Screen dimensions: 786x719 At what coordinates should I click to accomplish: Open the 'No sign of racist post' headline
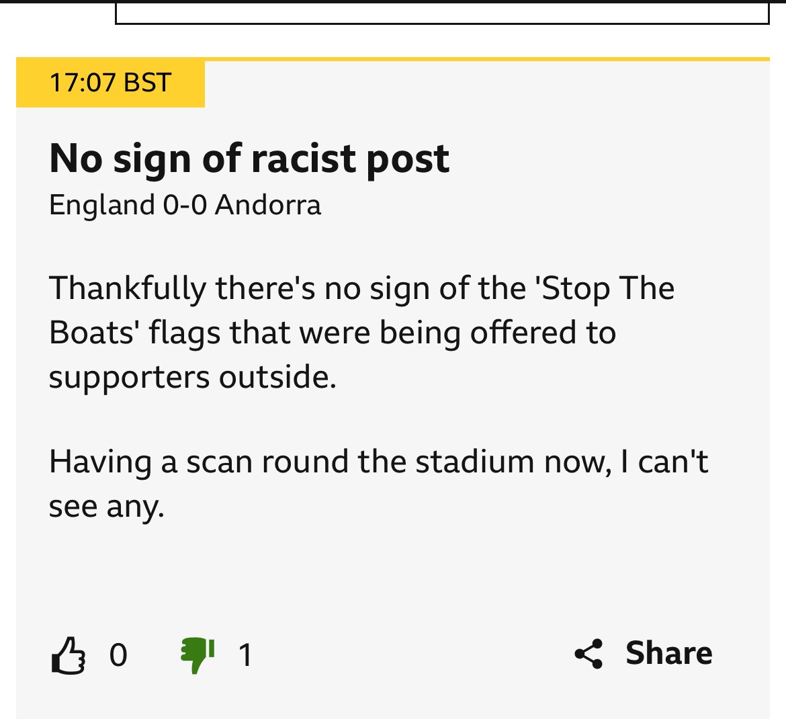[249, 159]
